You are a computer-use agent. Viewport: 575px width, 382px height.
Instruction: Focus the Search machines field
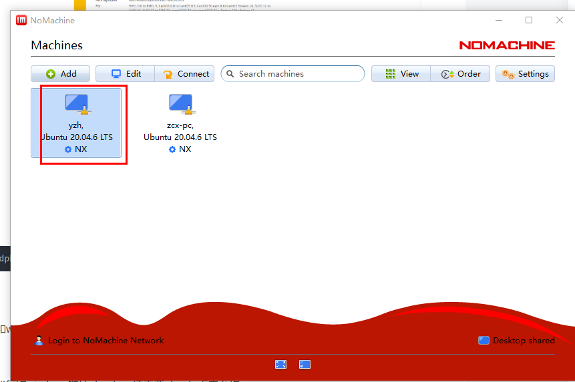(293, 74)
